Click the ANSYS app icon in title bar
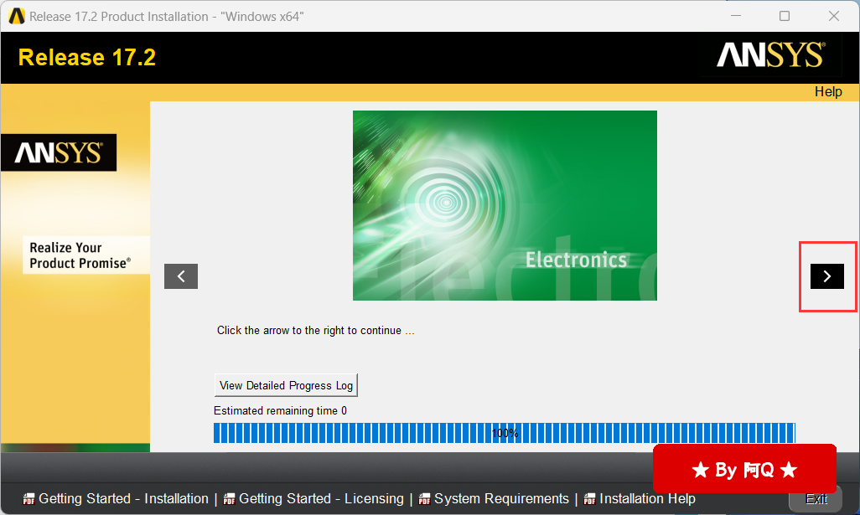 pyautogui.click(x=16, y=16)
